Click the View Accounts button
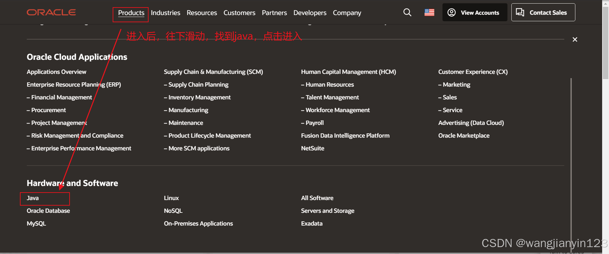 point(475,12)
